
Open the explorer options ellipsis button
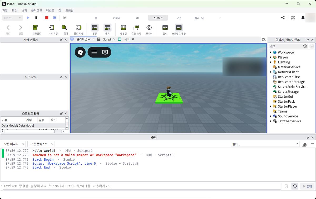[x=312, y=46]
